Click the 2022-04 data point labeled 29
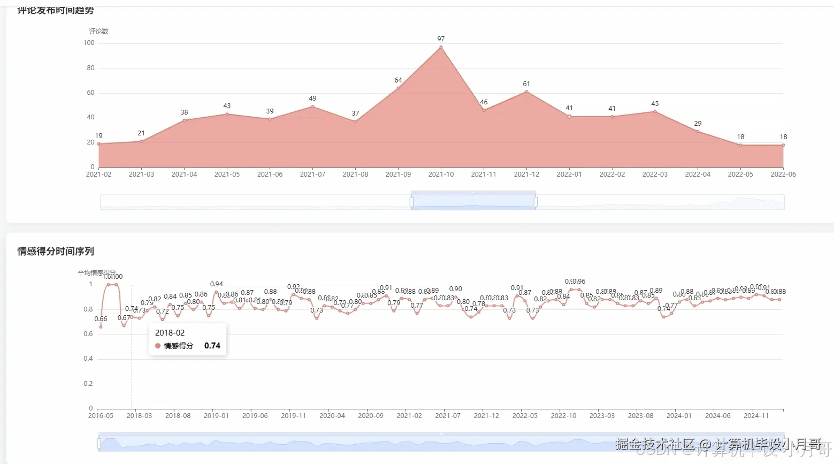Viewport: 834px width, 464px height. [x=698, y=131]
